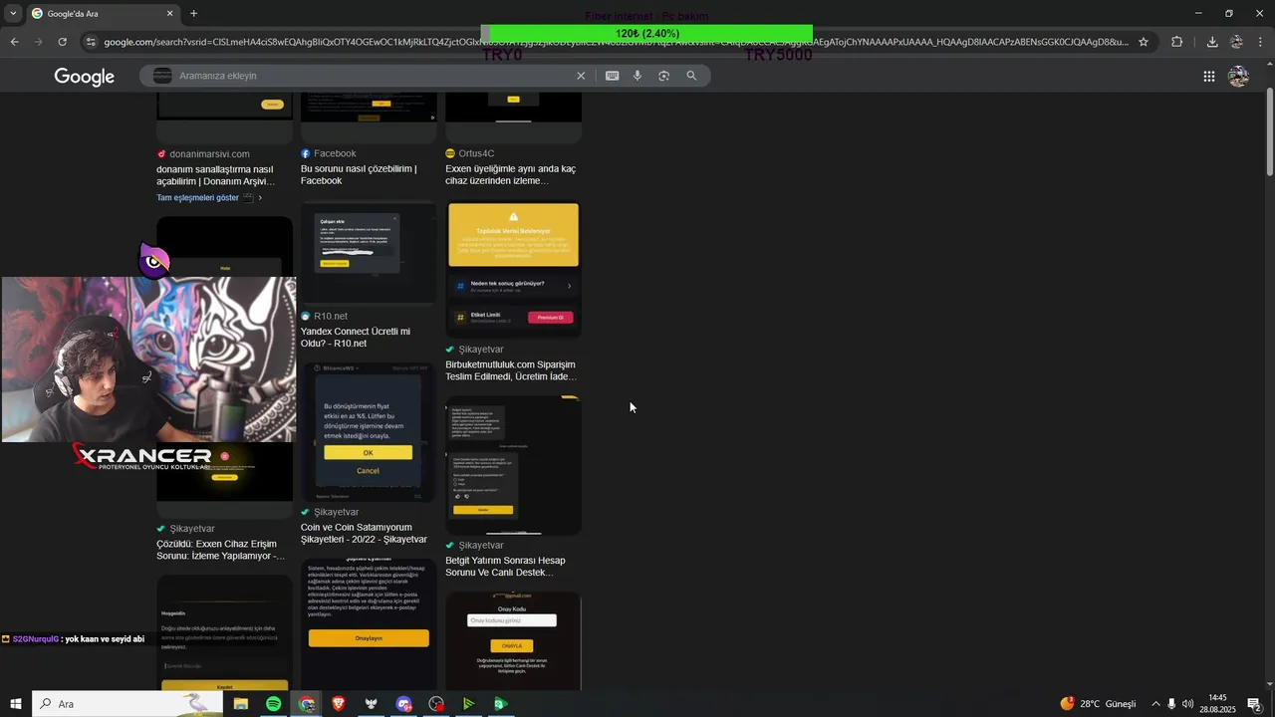The width and height of the screenshot is (1275, 717).
Task: Click the R10.net source label
Action: coord(325,316)
